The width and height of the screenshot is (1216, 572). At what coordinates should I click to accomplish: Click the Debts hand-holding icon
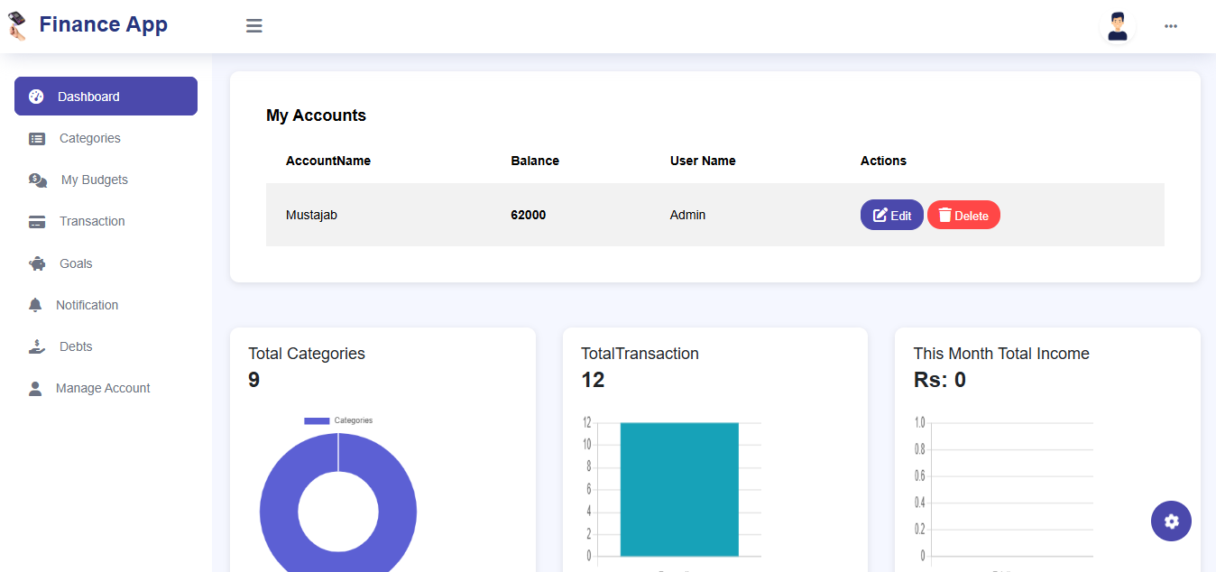pos(36,347)
